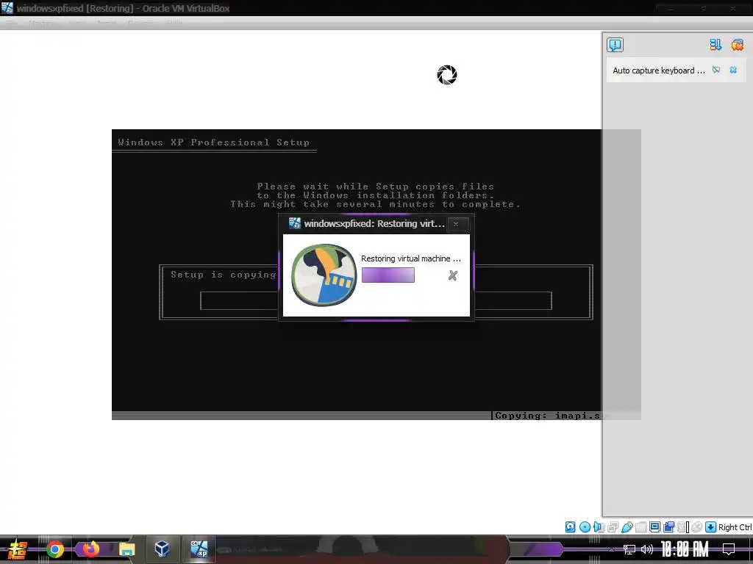Click the mouse integration status icon
The height and width of the screenshot is (564, 753).
point(696,527)
